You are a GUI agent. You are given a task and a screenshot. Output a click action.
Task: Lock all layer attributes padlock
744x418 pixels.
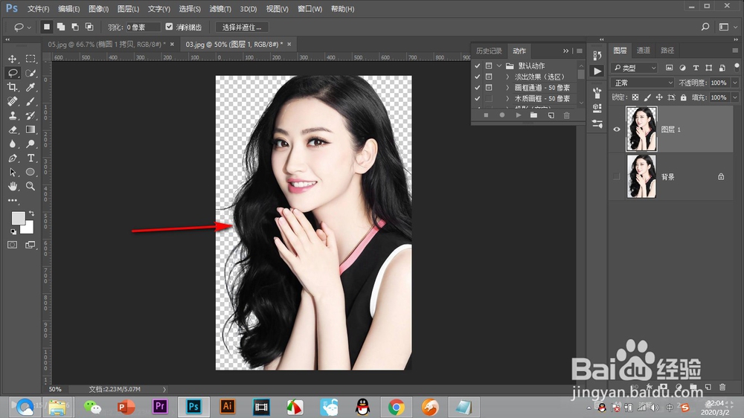(683, 97)
